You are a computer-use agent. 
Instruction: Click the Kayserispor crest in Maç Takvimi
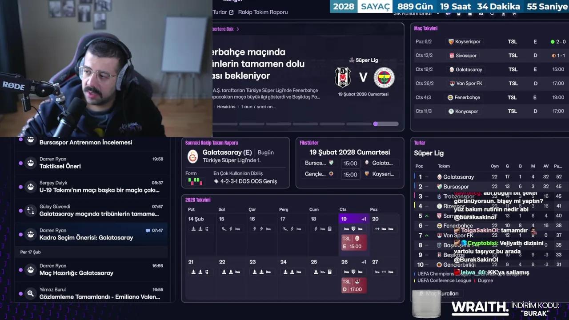point(451,42)
